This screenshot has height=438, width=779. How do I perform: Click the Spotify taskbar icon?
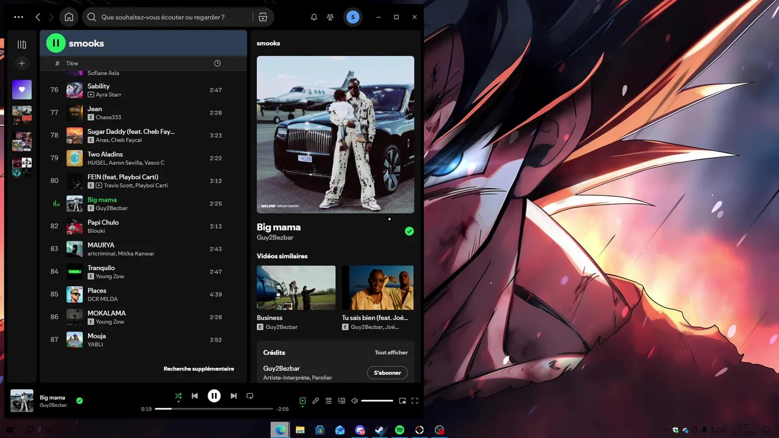400,429
